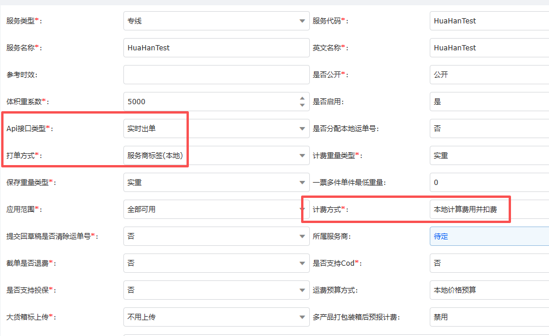Expand the 是否支持投保 dropdown

(x=216, y=290)
